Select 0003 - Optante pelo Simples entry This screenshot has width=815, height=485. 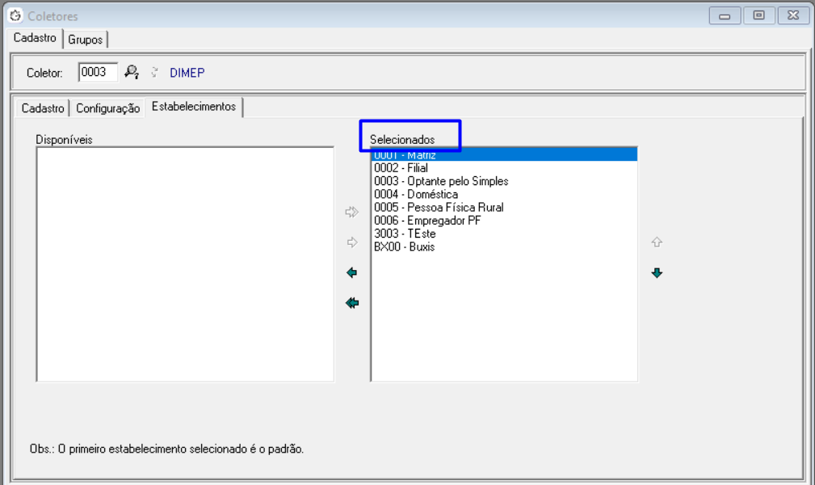tap(441, 181)
